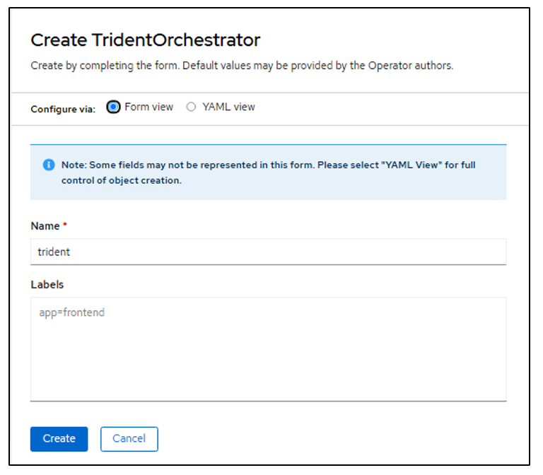Select the YAML view radio button

pyautogui.click(x=191, y=107)
